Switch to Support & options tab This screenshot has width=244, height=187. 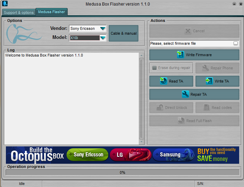coord(19,12)
